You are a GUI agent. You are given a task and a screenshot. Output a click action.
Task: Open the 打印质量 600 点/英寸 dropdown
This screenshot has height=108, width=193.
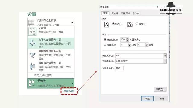(165, 61)
